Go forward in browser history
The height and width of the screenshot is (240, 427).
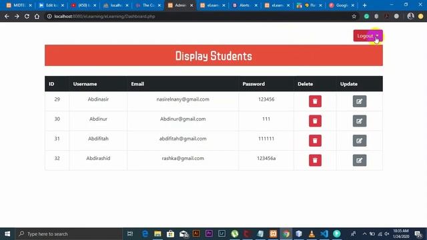tap(17, 16)
